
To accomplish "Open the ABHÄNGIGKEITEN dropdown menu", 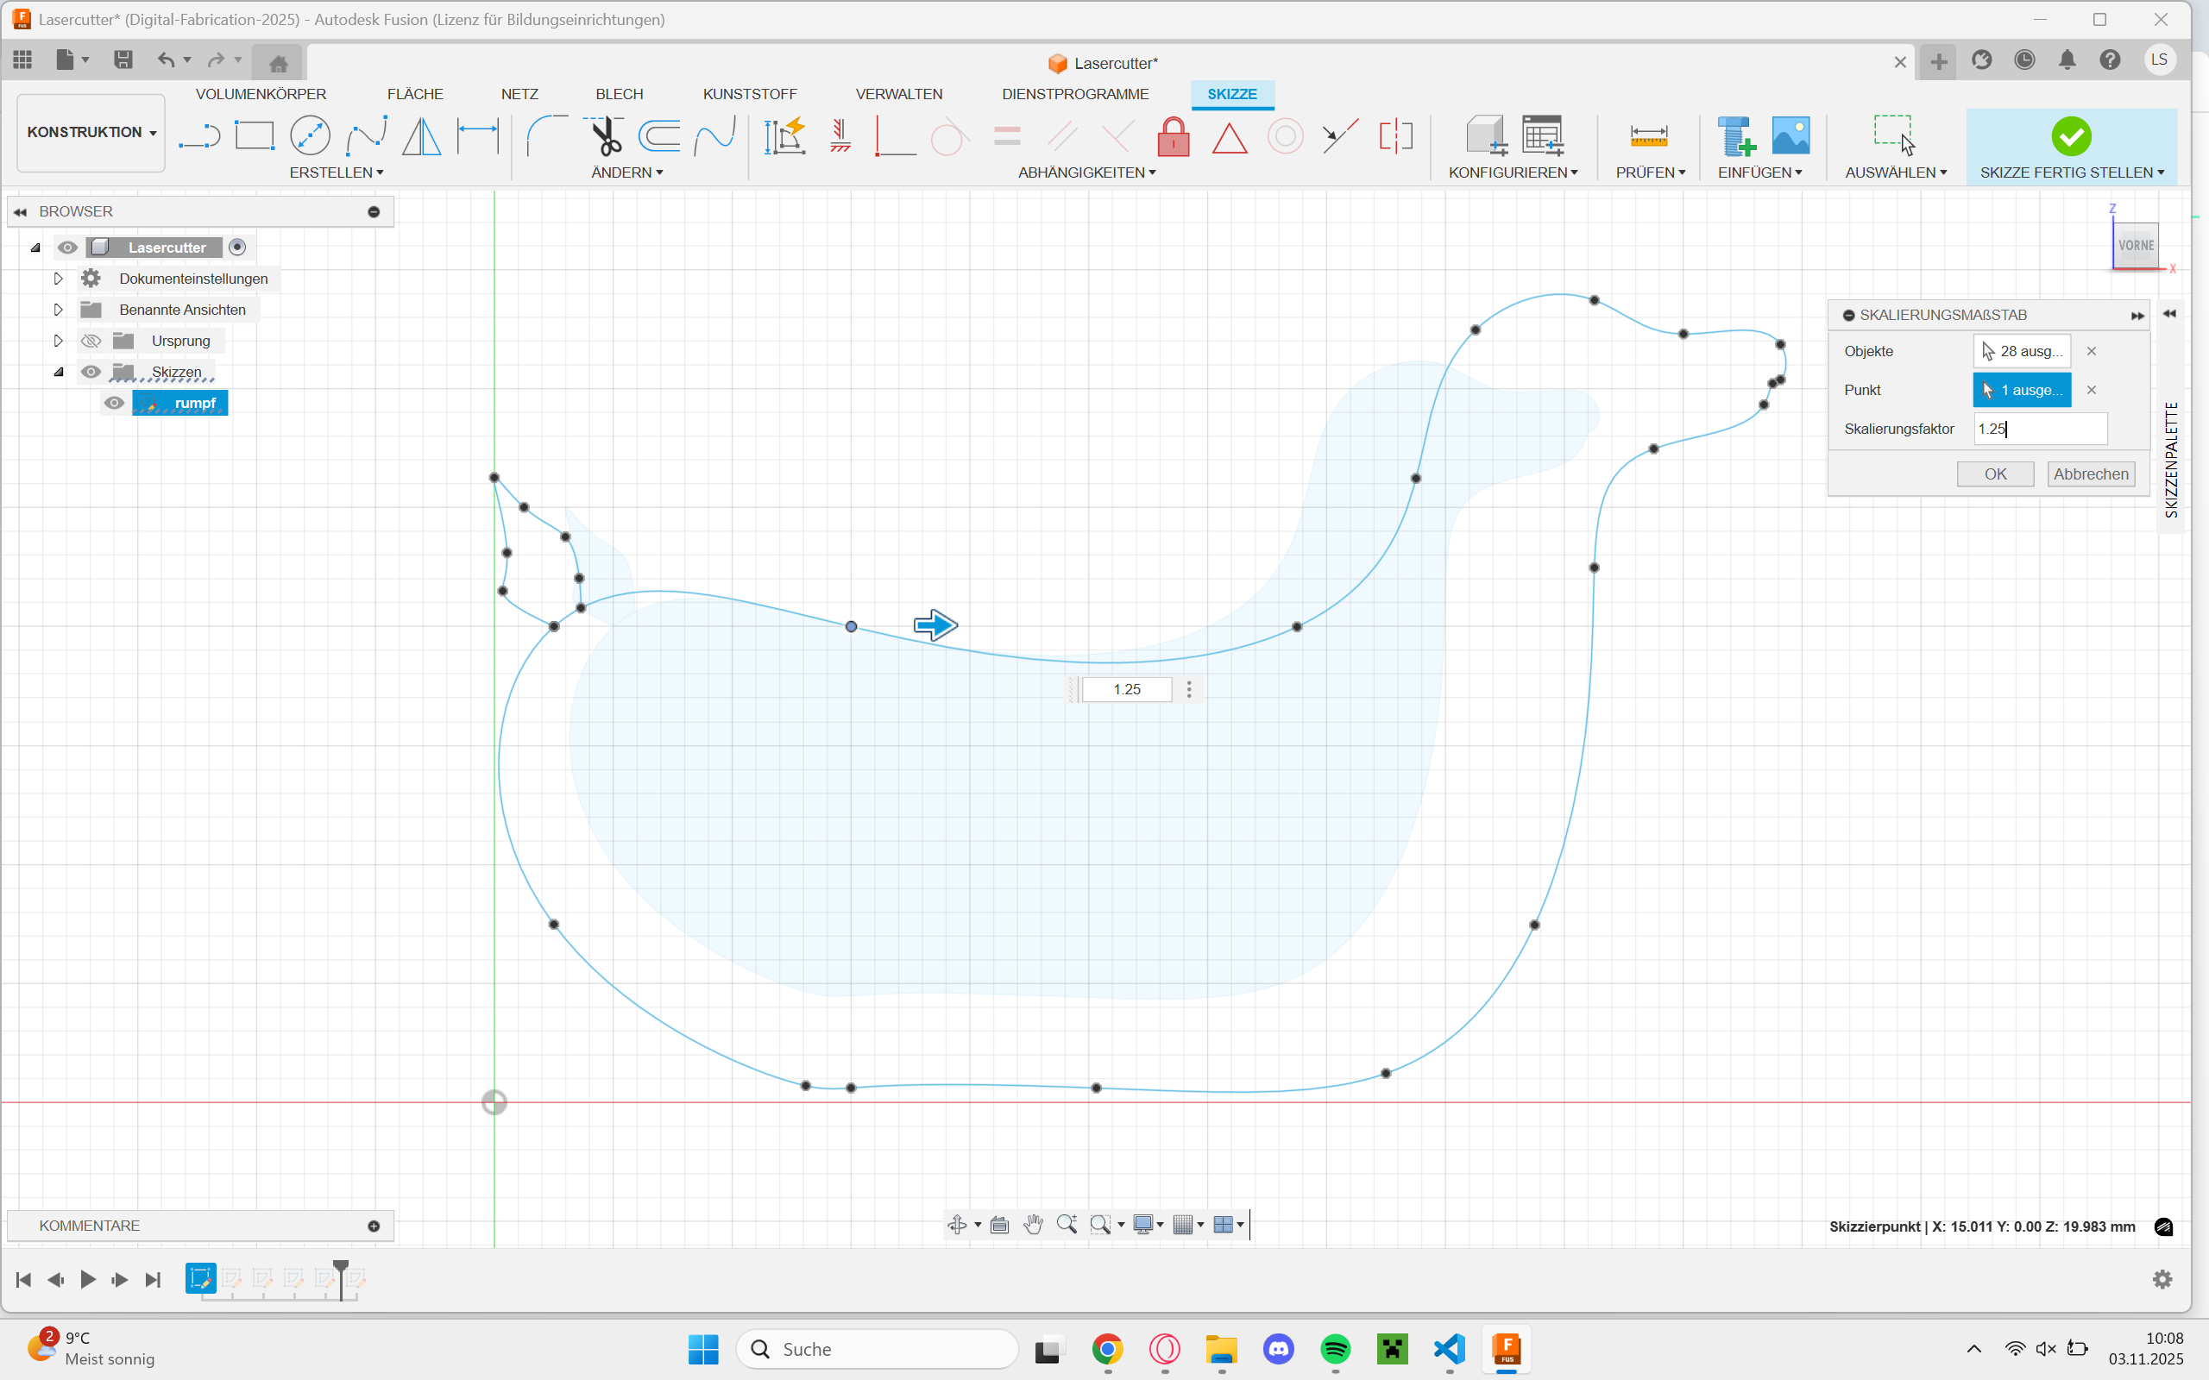I will pyautogui.click(x=1086, y=172).
